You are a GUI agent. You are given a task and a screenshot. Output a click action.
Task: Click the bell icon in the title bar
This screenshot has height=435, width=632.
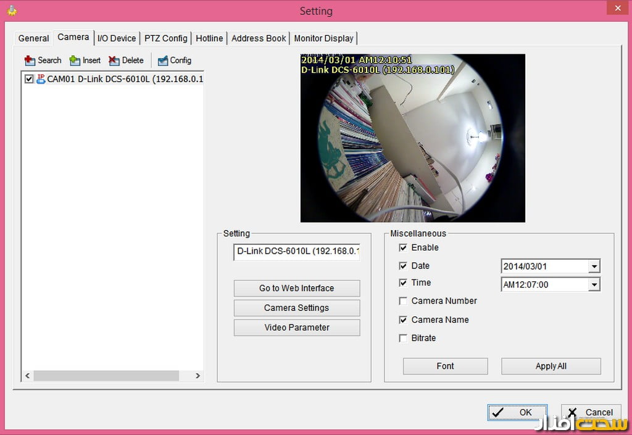11,10
